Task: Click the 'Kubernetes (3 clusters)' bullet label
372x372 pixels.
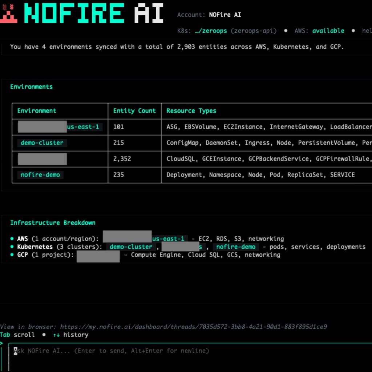Action: 60,247
